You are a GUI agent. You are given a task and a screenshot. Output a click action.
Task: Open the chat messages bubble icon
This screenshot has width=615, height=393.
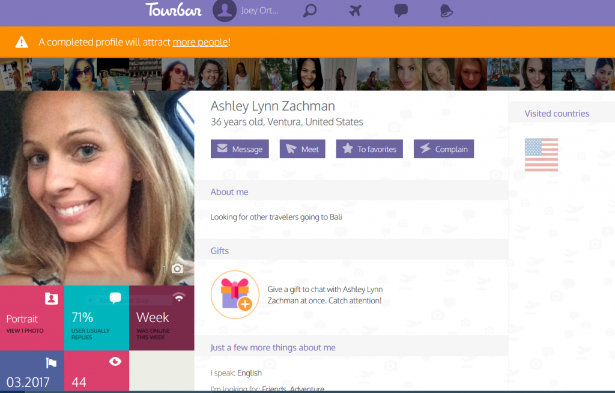[401, 11]
